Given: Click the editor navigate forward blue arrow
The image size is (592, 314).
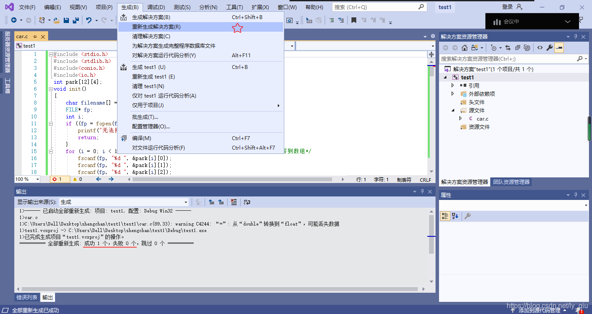Looking at the screenshot, I should tap(111, 179).
